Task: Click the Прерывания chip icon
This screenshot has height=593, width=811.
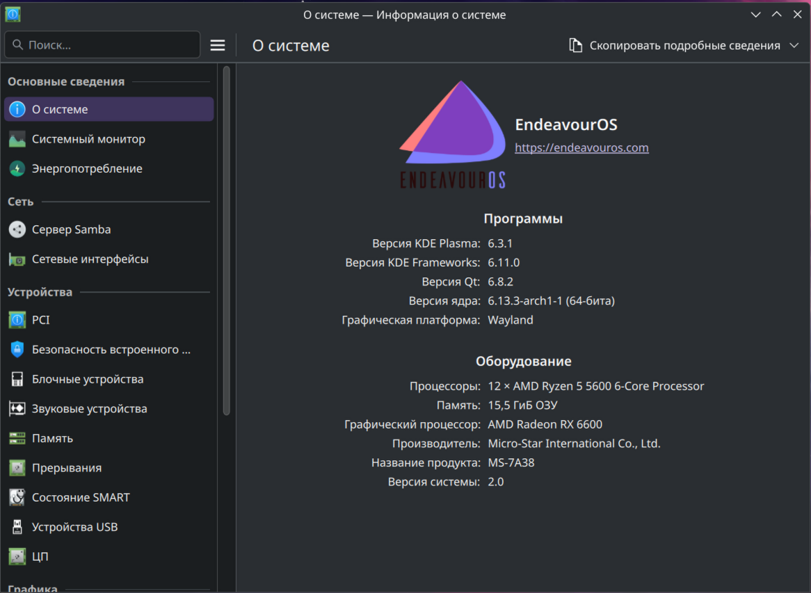Action: 17,468
